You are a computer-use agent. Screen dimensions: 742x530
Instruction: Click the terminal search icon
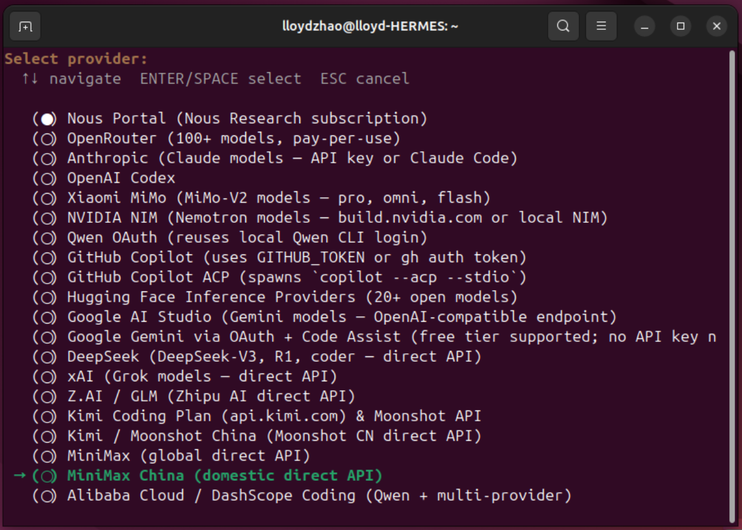[x=563, y=27]
